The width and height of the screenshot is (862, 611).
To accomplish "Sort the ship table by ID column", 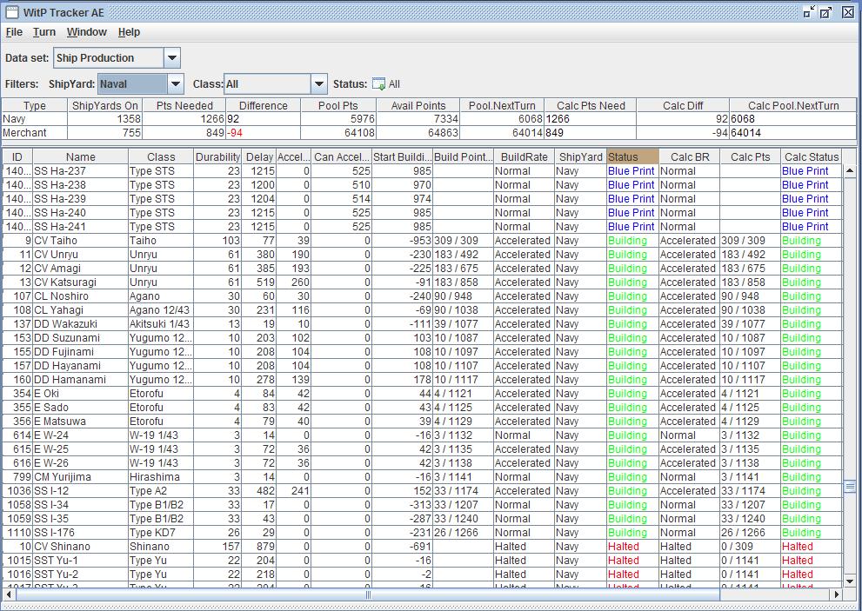I will pyautogui.click(x=17, y=157).
